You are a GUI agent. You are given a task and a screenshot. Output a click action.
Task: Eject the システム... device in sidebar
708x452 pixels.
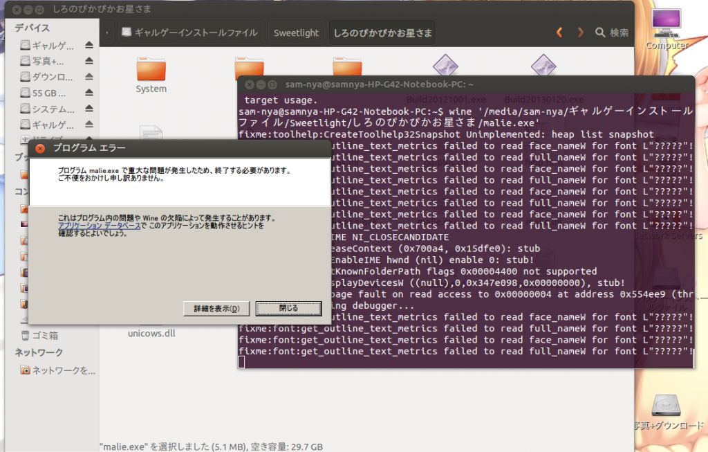tap(89, 109)
